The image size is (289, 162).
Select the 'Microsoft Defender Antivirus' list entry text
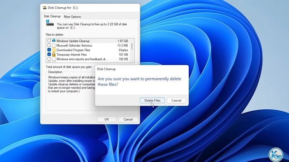[74, 45]
